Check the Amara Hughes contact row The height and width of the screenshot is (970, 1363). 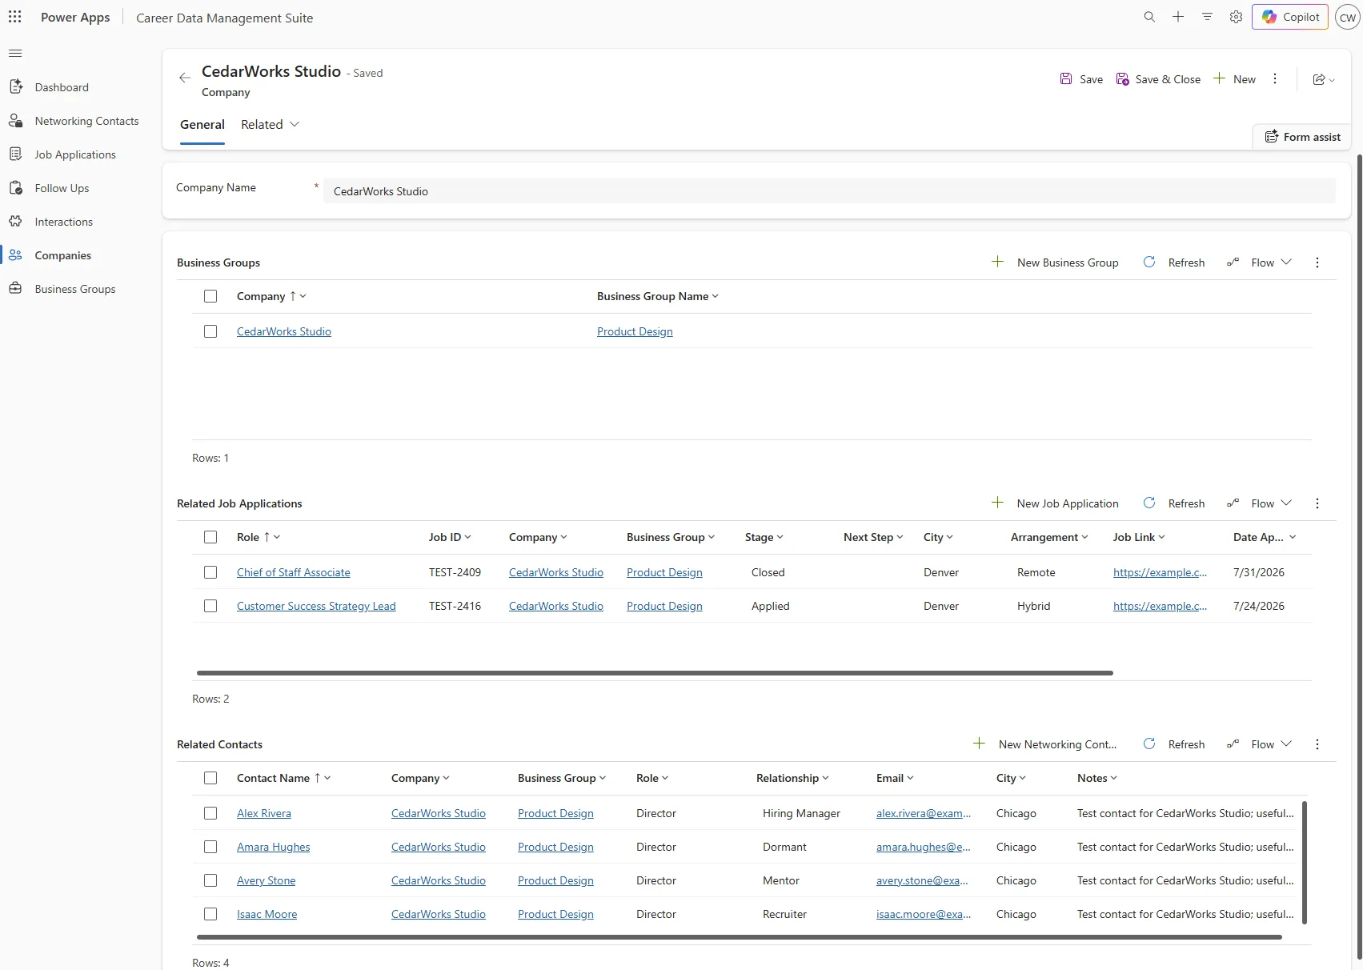(210, 847)
